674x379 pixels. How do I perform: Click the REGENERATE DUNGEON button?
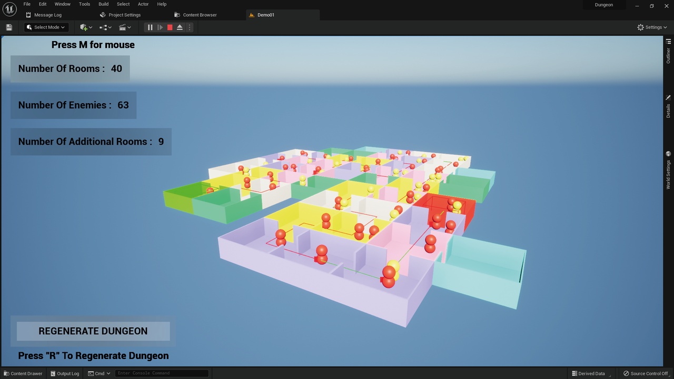pyautogui.click(x=93, y=331)
